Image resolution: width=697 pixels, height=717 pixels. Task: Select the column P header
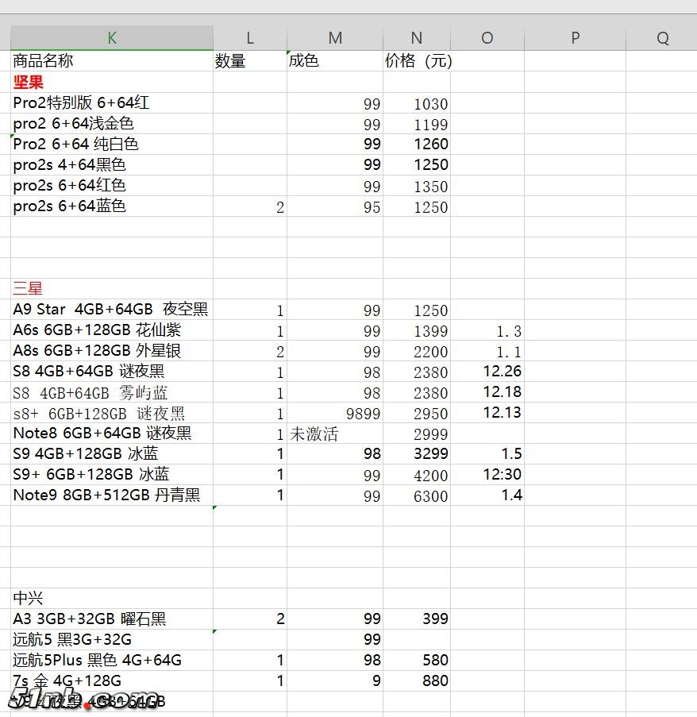point(575,38)
